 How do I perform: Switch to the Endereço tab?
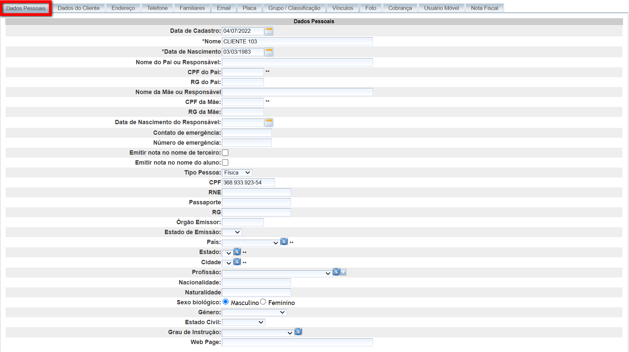click(123, 8)
